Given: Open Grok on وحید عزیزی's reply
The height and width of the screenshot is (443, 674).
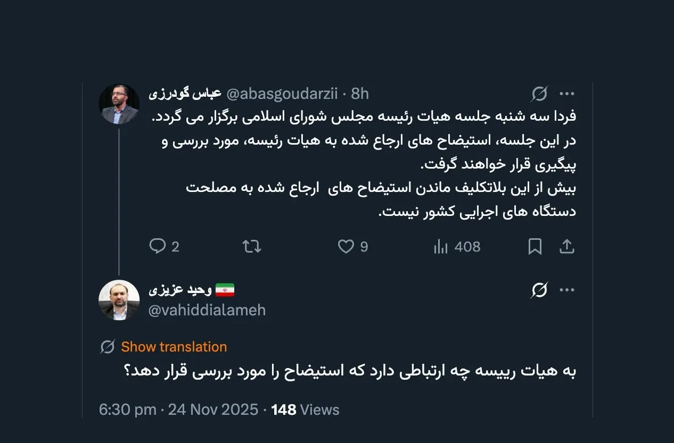Looking at the screenshot, I should (x=540, y=289).
